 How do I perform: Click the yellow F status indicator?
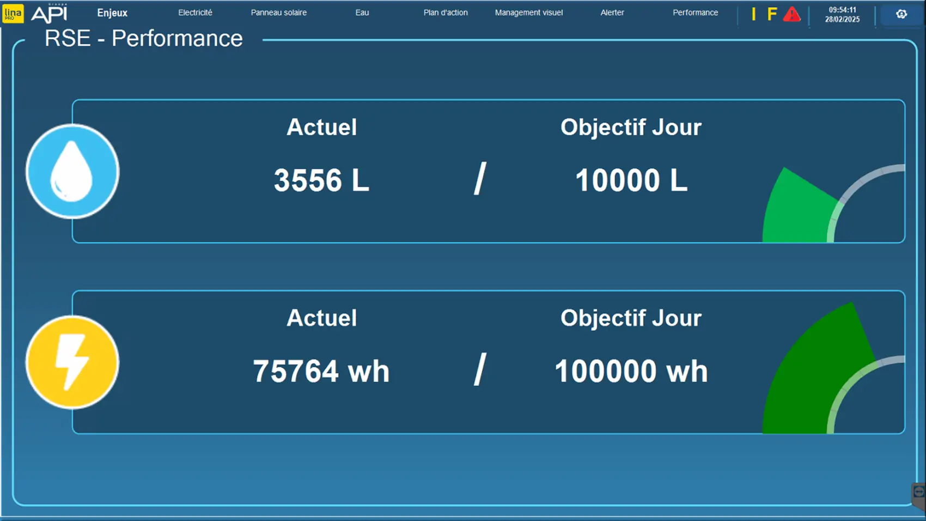772,14
